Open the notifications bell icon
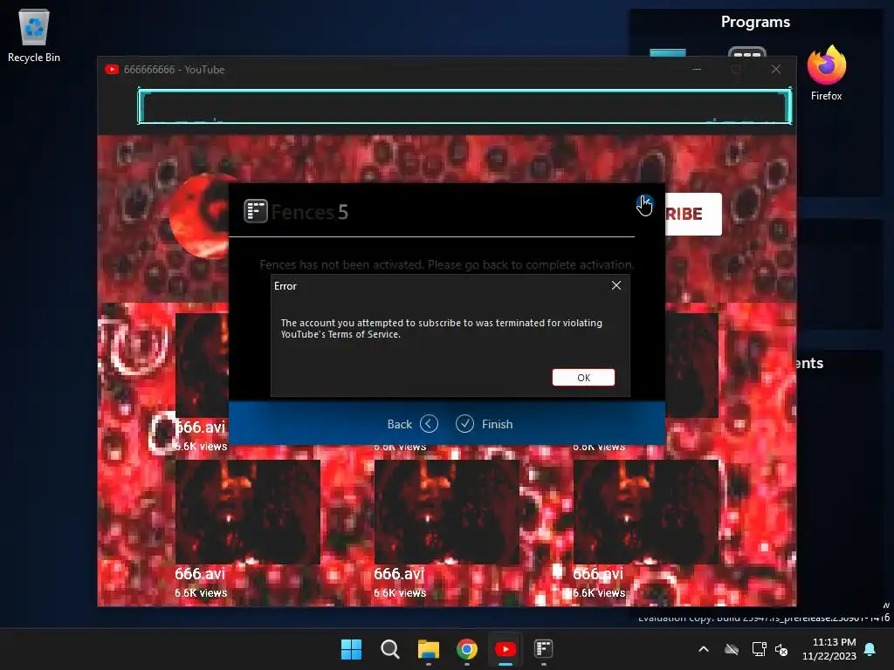The height and width of the screenshot is (670, 894). (870, 649)
